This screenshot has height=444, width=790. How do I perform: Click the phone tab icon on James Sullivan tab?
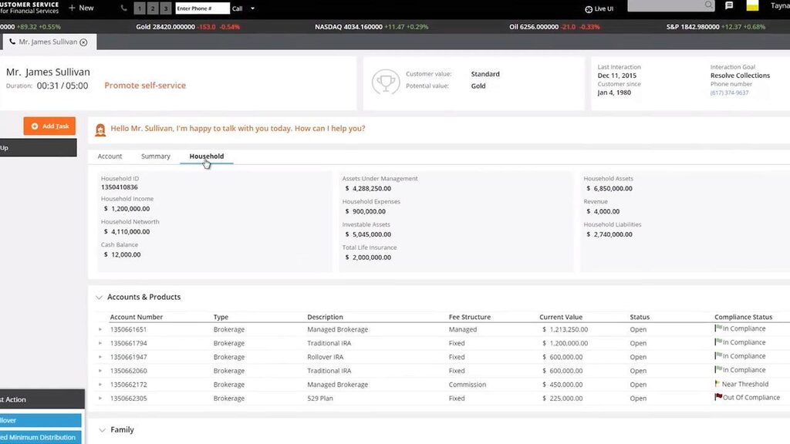point(13,42)
